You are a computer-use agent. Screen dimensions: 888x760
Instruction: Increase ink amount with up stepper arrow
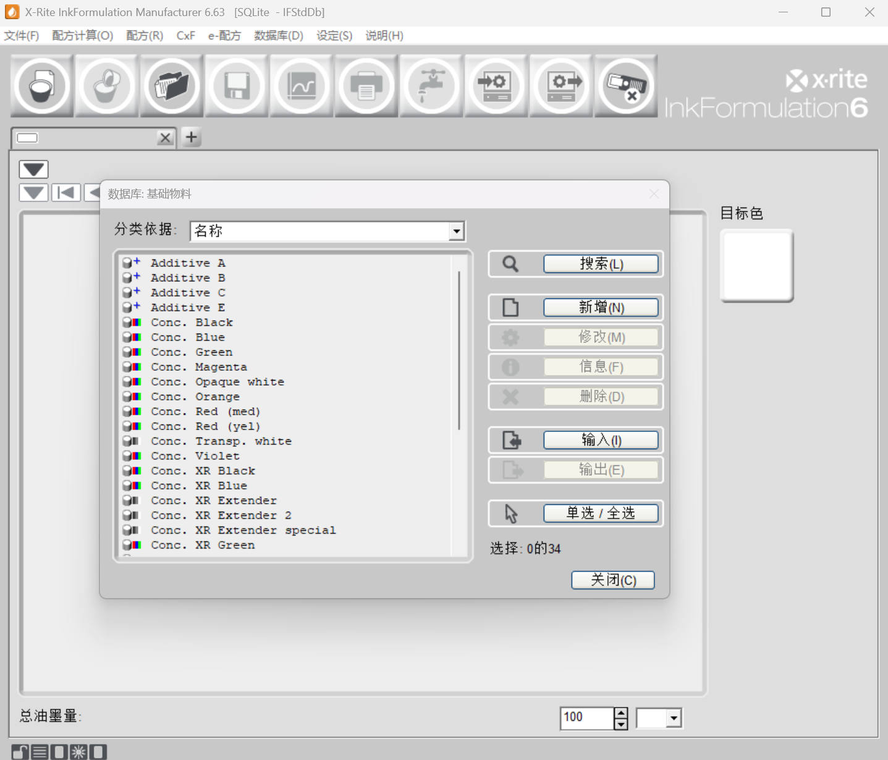(621, 712)
